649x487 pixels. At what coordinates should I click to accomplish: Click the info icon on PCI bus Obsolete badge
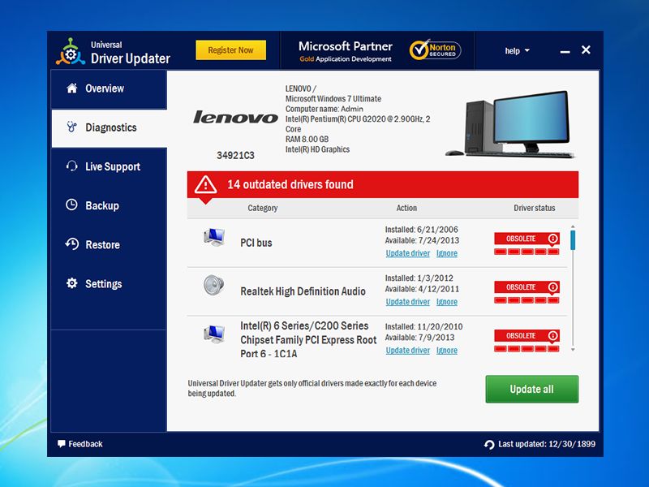coord(553,239)
